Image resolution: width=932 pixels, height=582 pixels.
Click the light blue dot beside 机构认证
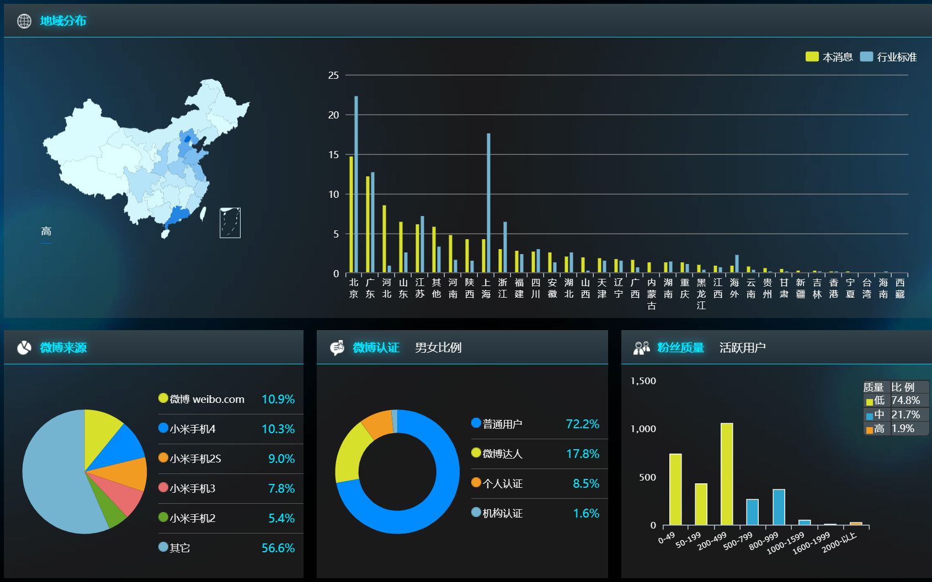(476, 512)
